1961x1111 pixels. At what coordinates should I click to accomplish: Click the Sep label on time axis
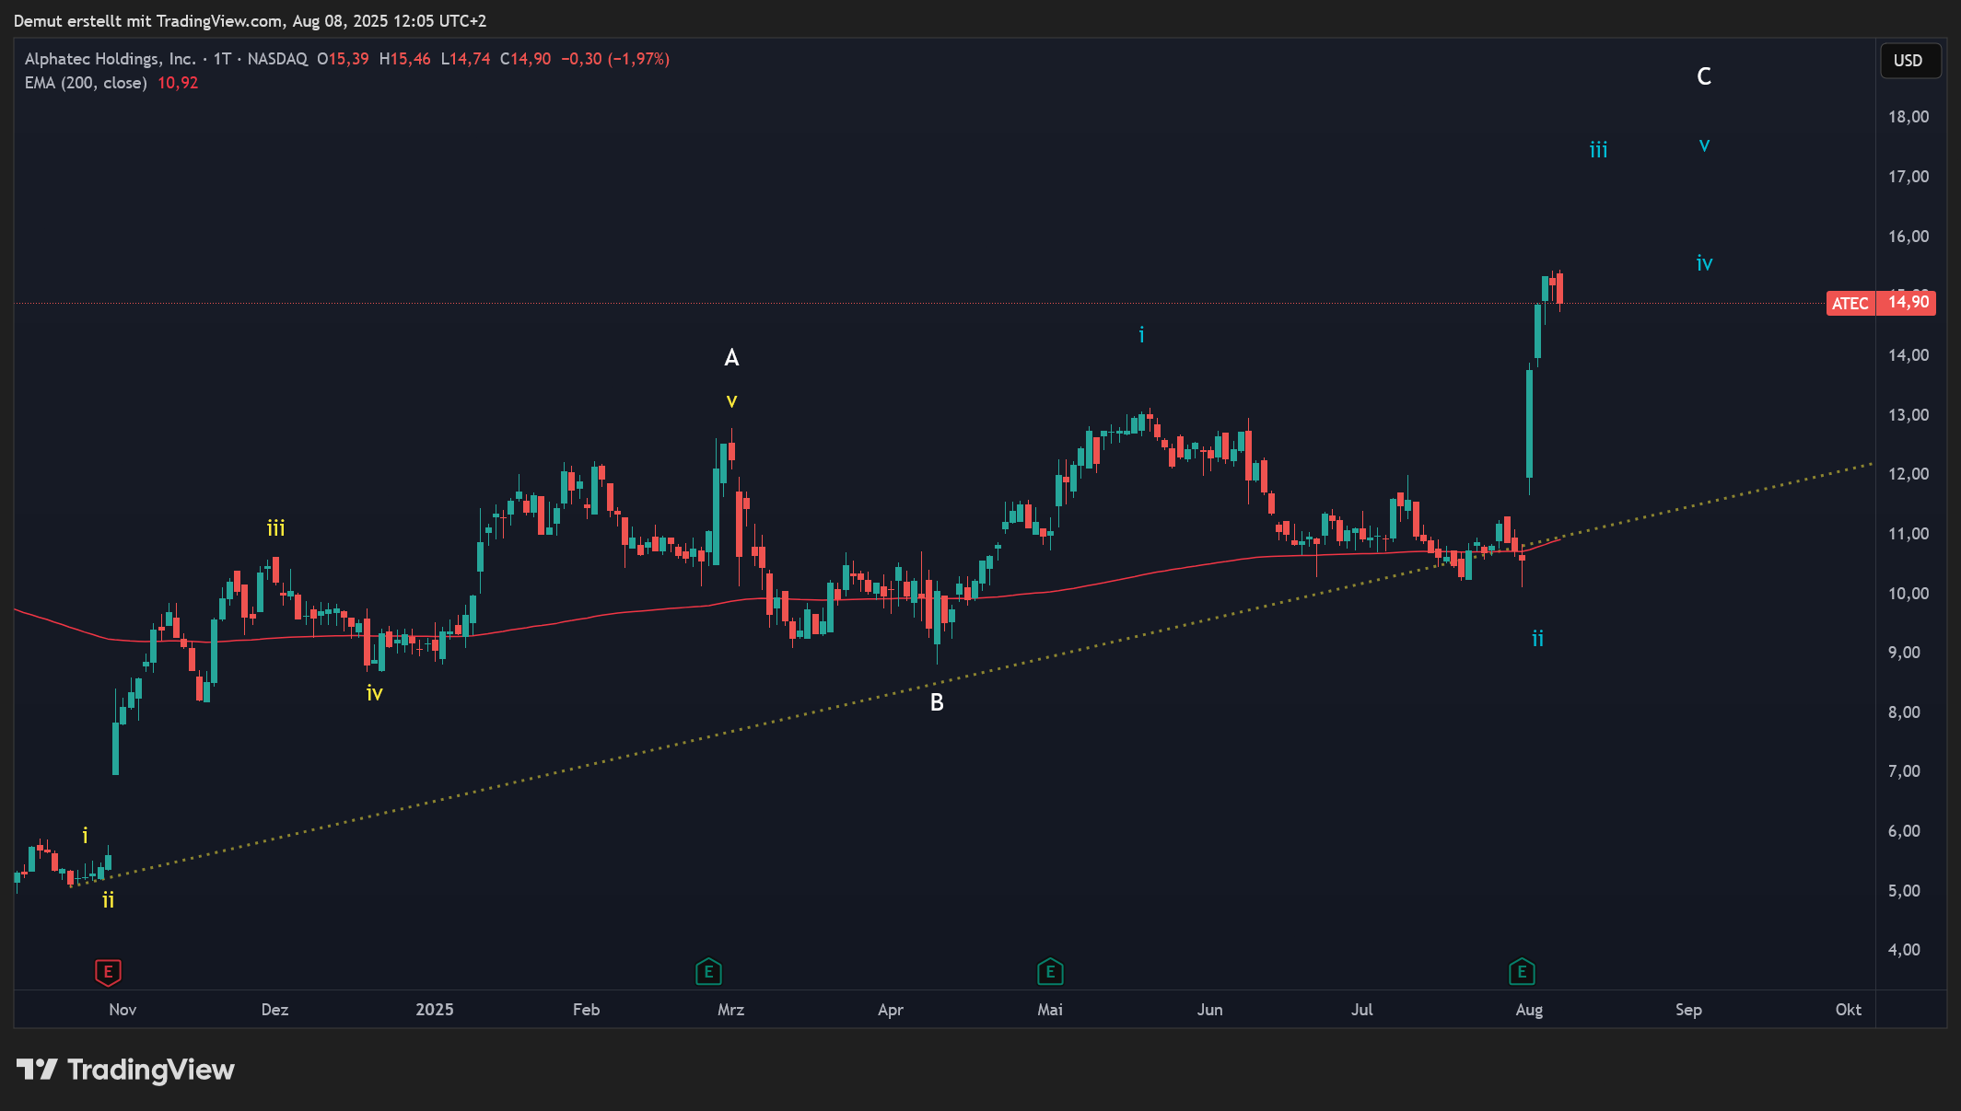coord(1688,1010)
